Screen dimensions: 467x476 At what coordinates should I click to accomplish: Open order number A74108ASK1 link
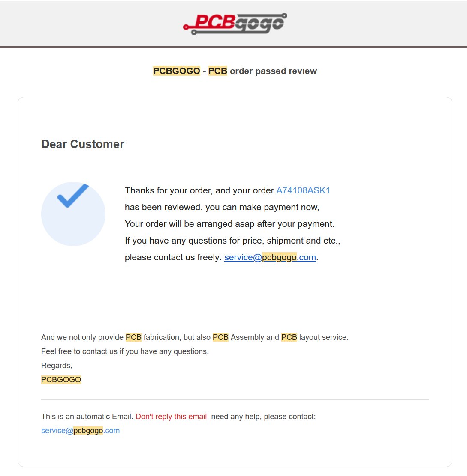pos(303,190)
